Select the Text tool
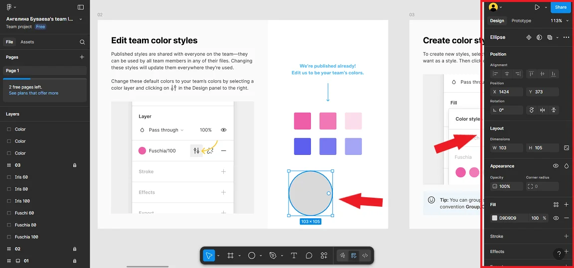This screenshot has width=574, height=268. tap(293, 256)
